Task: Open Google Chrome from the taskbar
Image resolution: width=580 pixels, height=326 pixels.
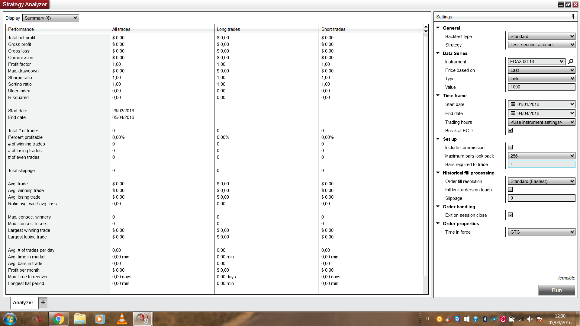Action: click(x=58, y=319)
